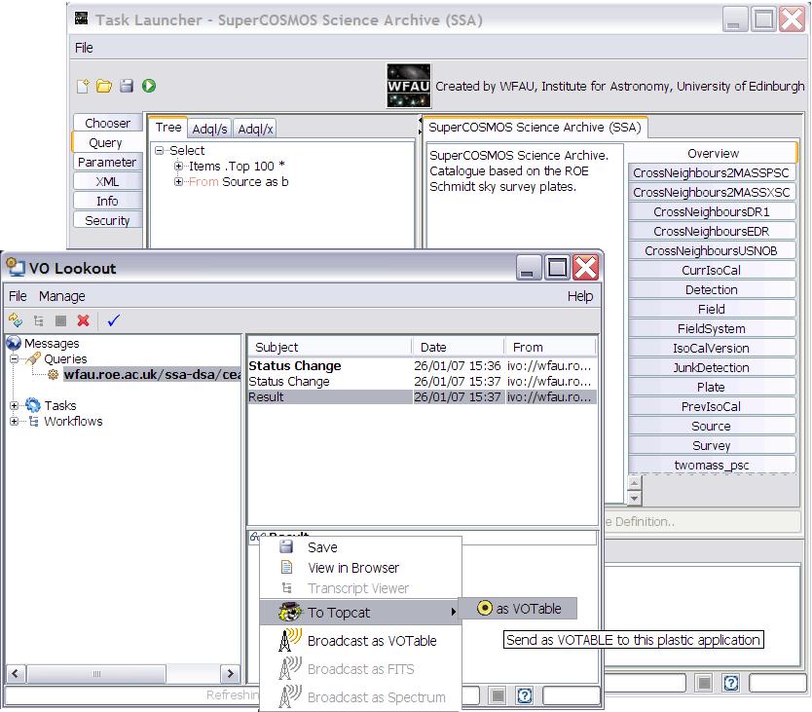Click the green Execute task icon
The height and width of the screenshot is (712, 812).
pyautogui.click(x=149, y=86)
